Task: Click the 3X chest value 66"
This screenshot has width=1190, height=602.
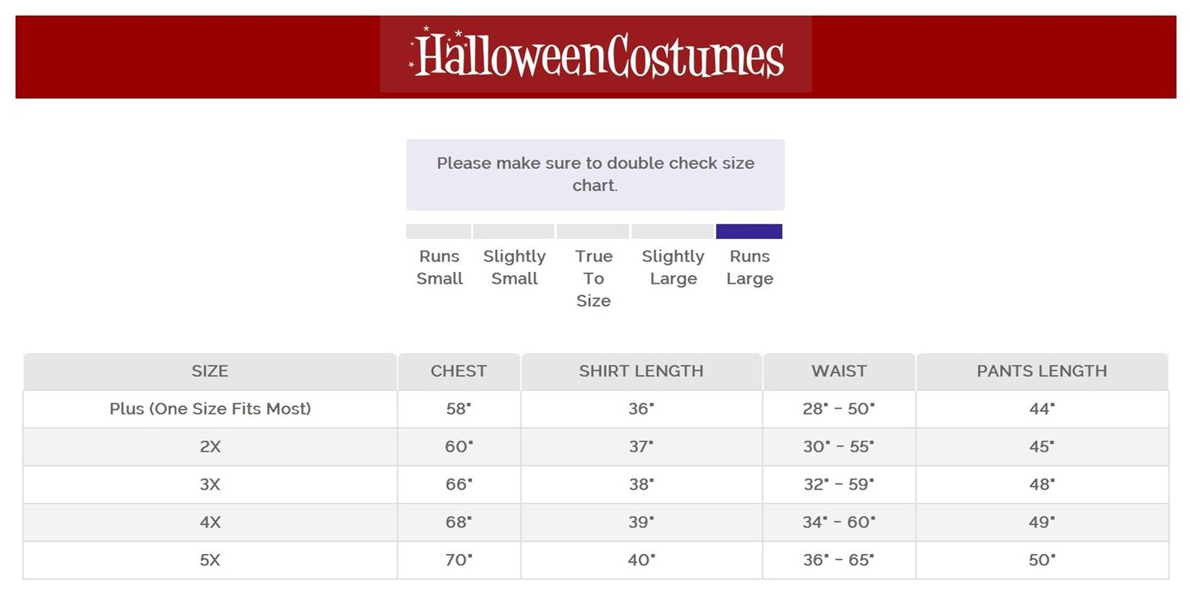Action: 459,485
